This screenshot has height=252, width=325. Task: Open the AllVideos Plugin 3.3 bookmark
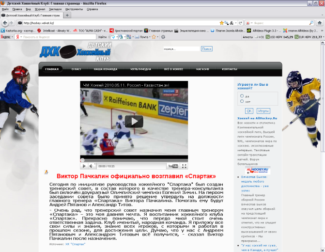coord(264,31)
